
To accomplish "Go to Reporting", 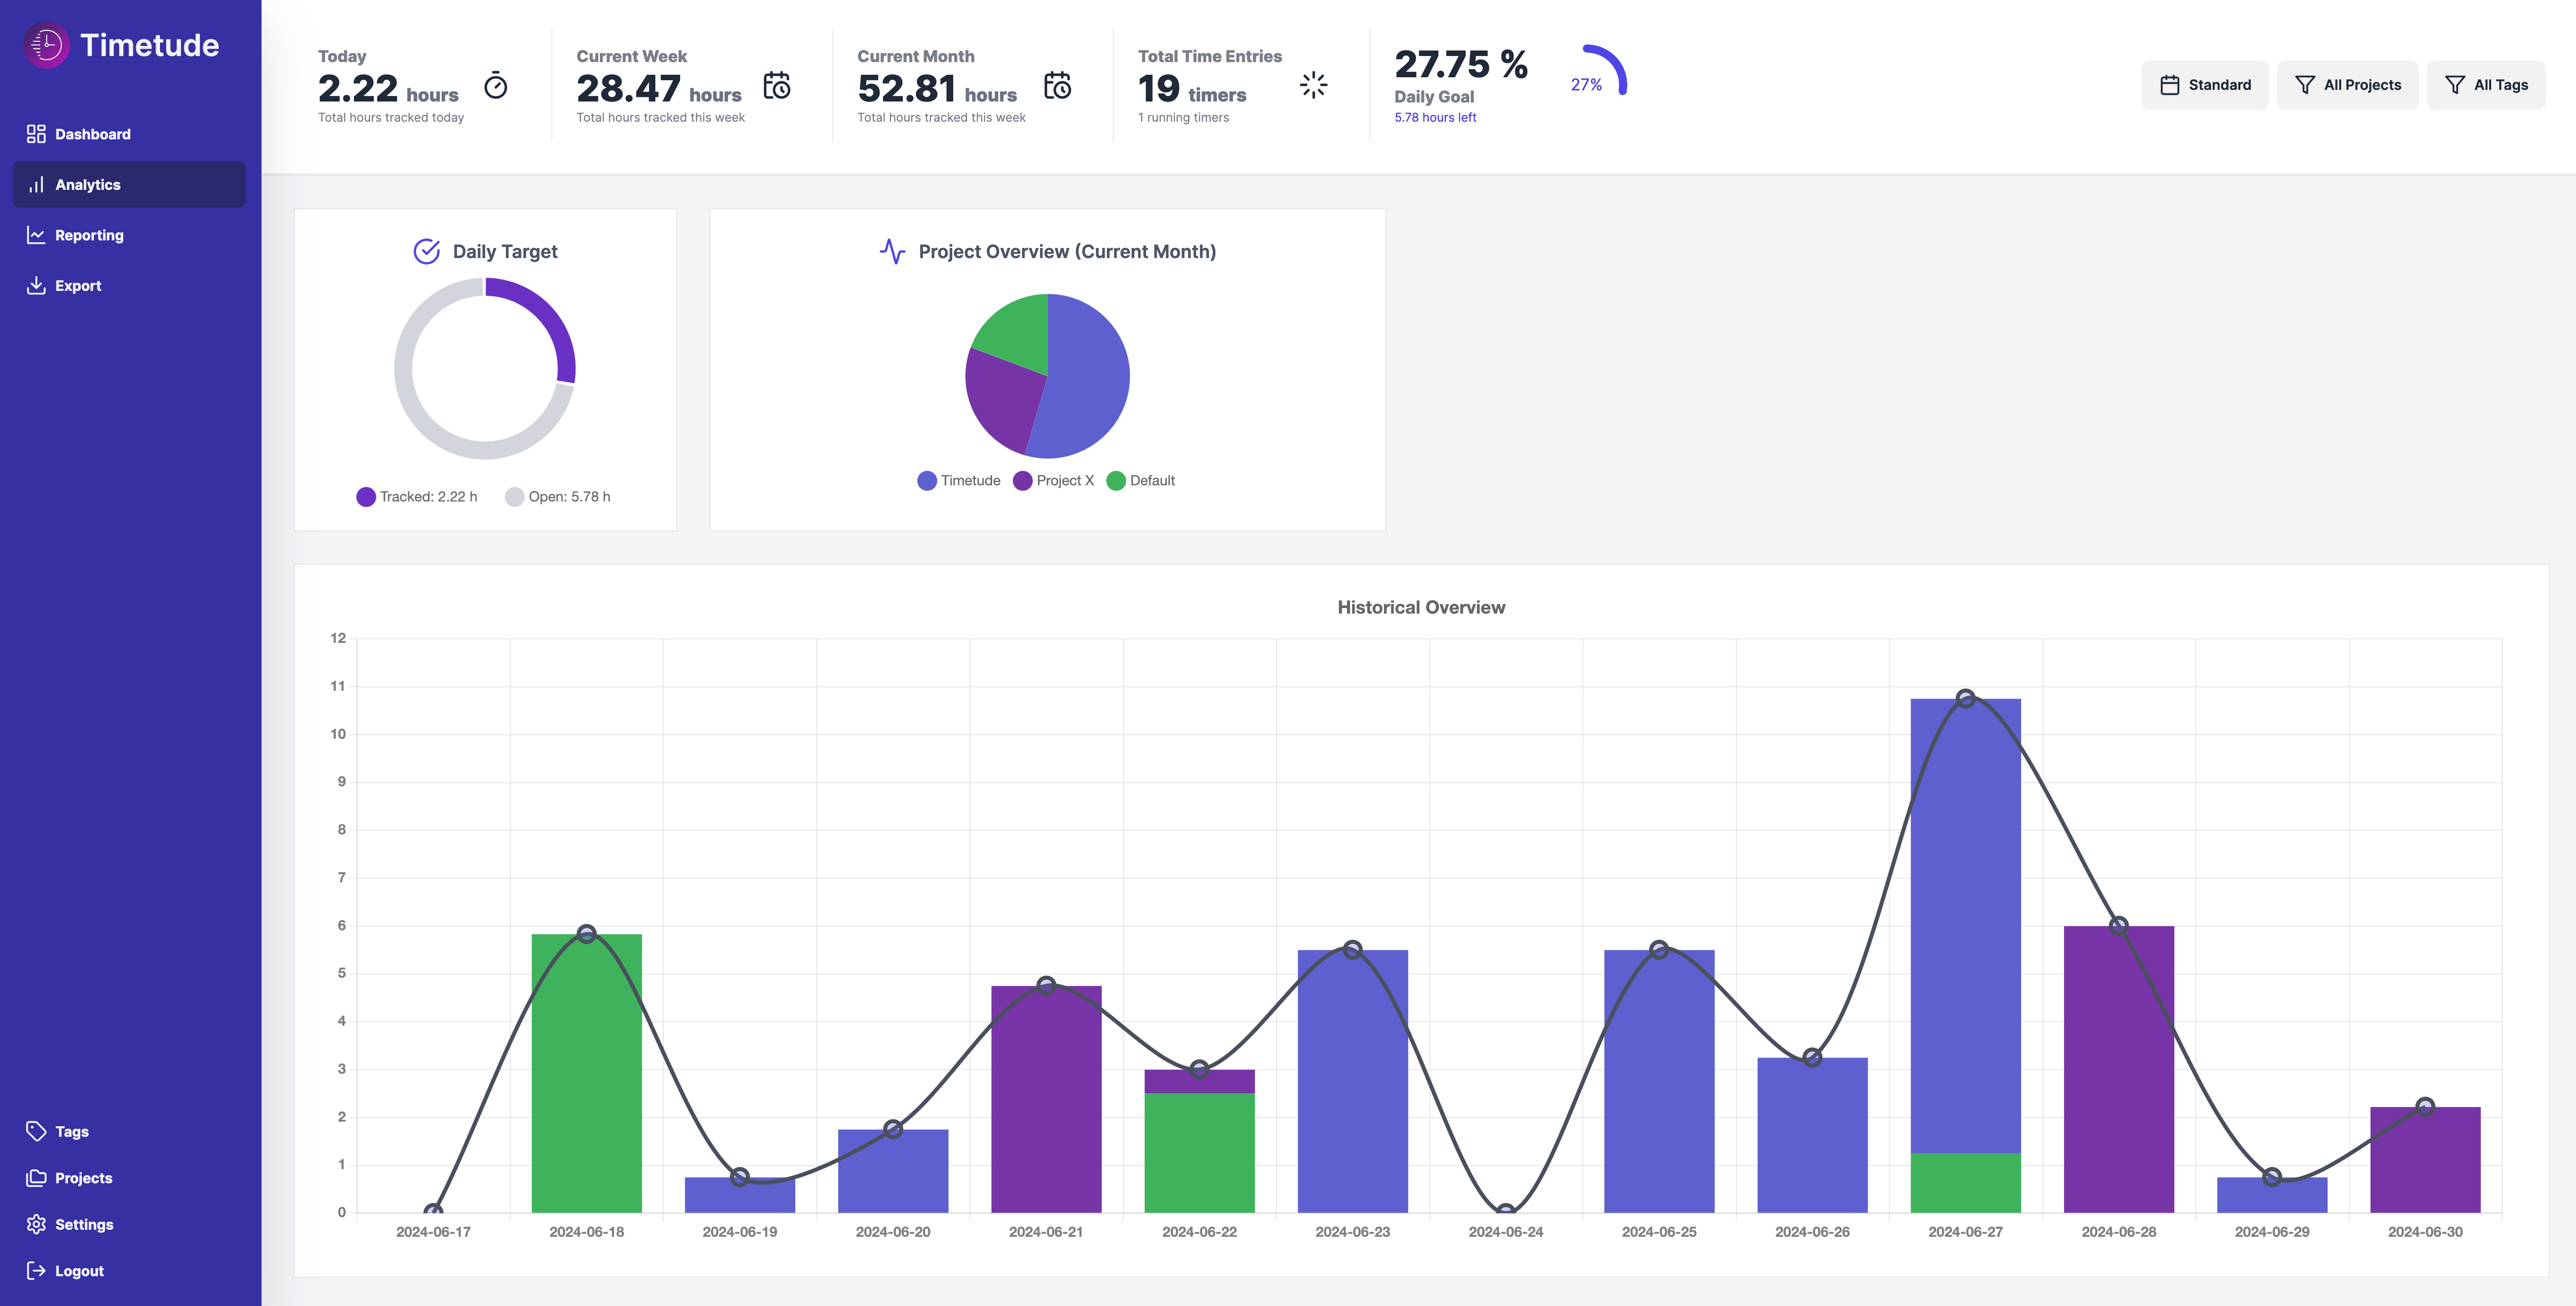I will [129, 235].
